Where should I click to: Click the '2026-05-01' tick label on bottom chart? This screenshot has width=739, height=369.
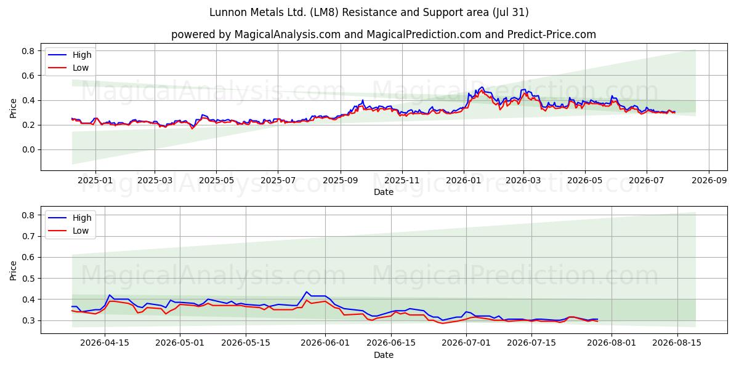180,344
